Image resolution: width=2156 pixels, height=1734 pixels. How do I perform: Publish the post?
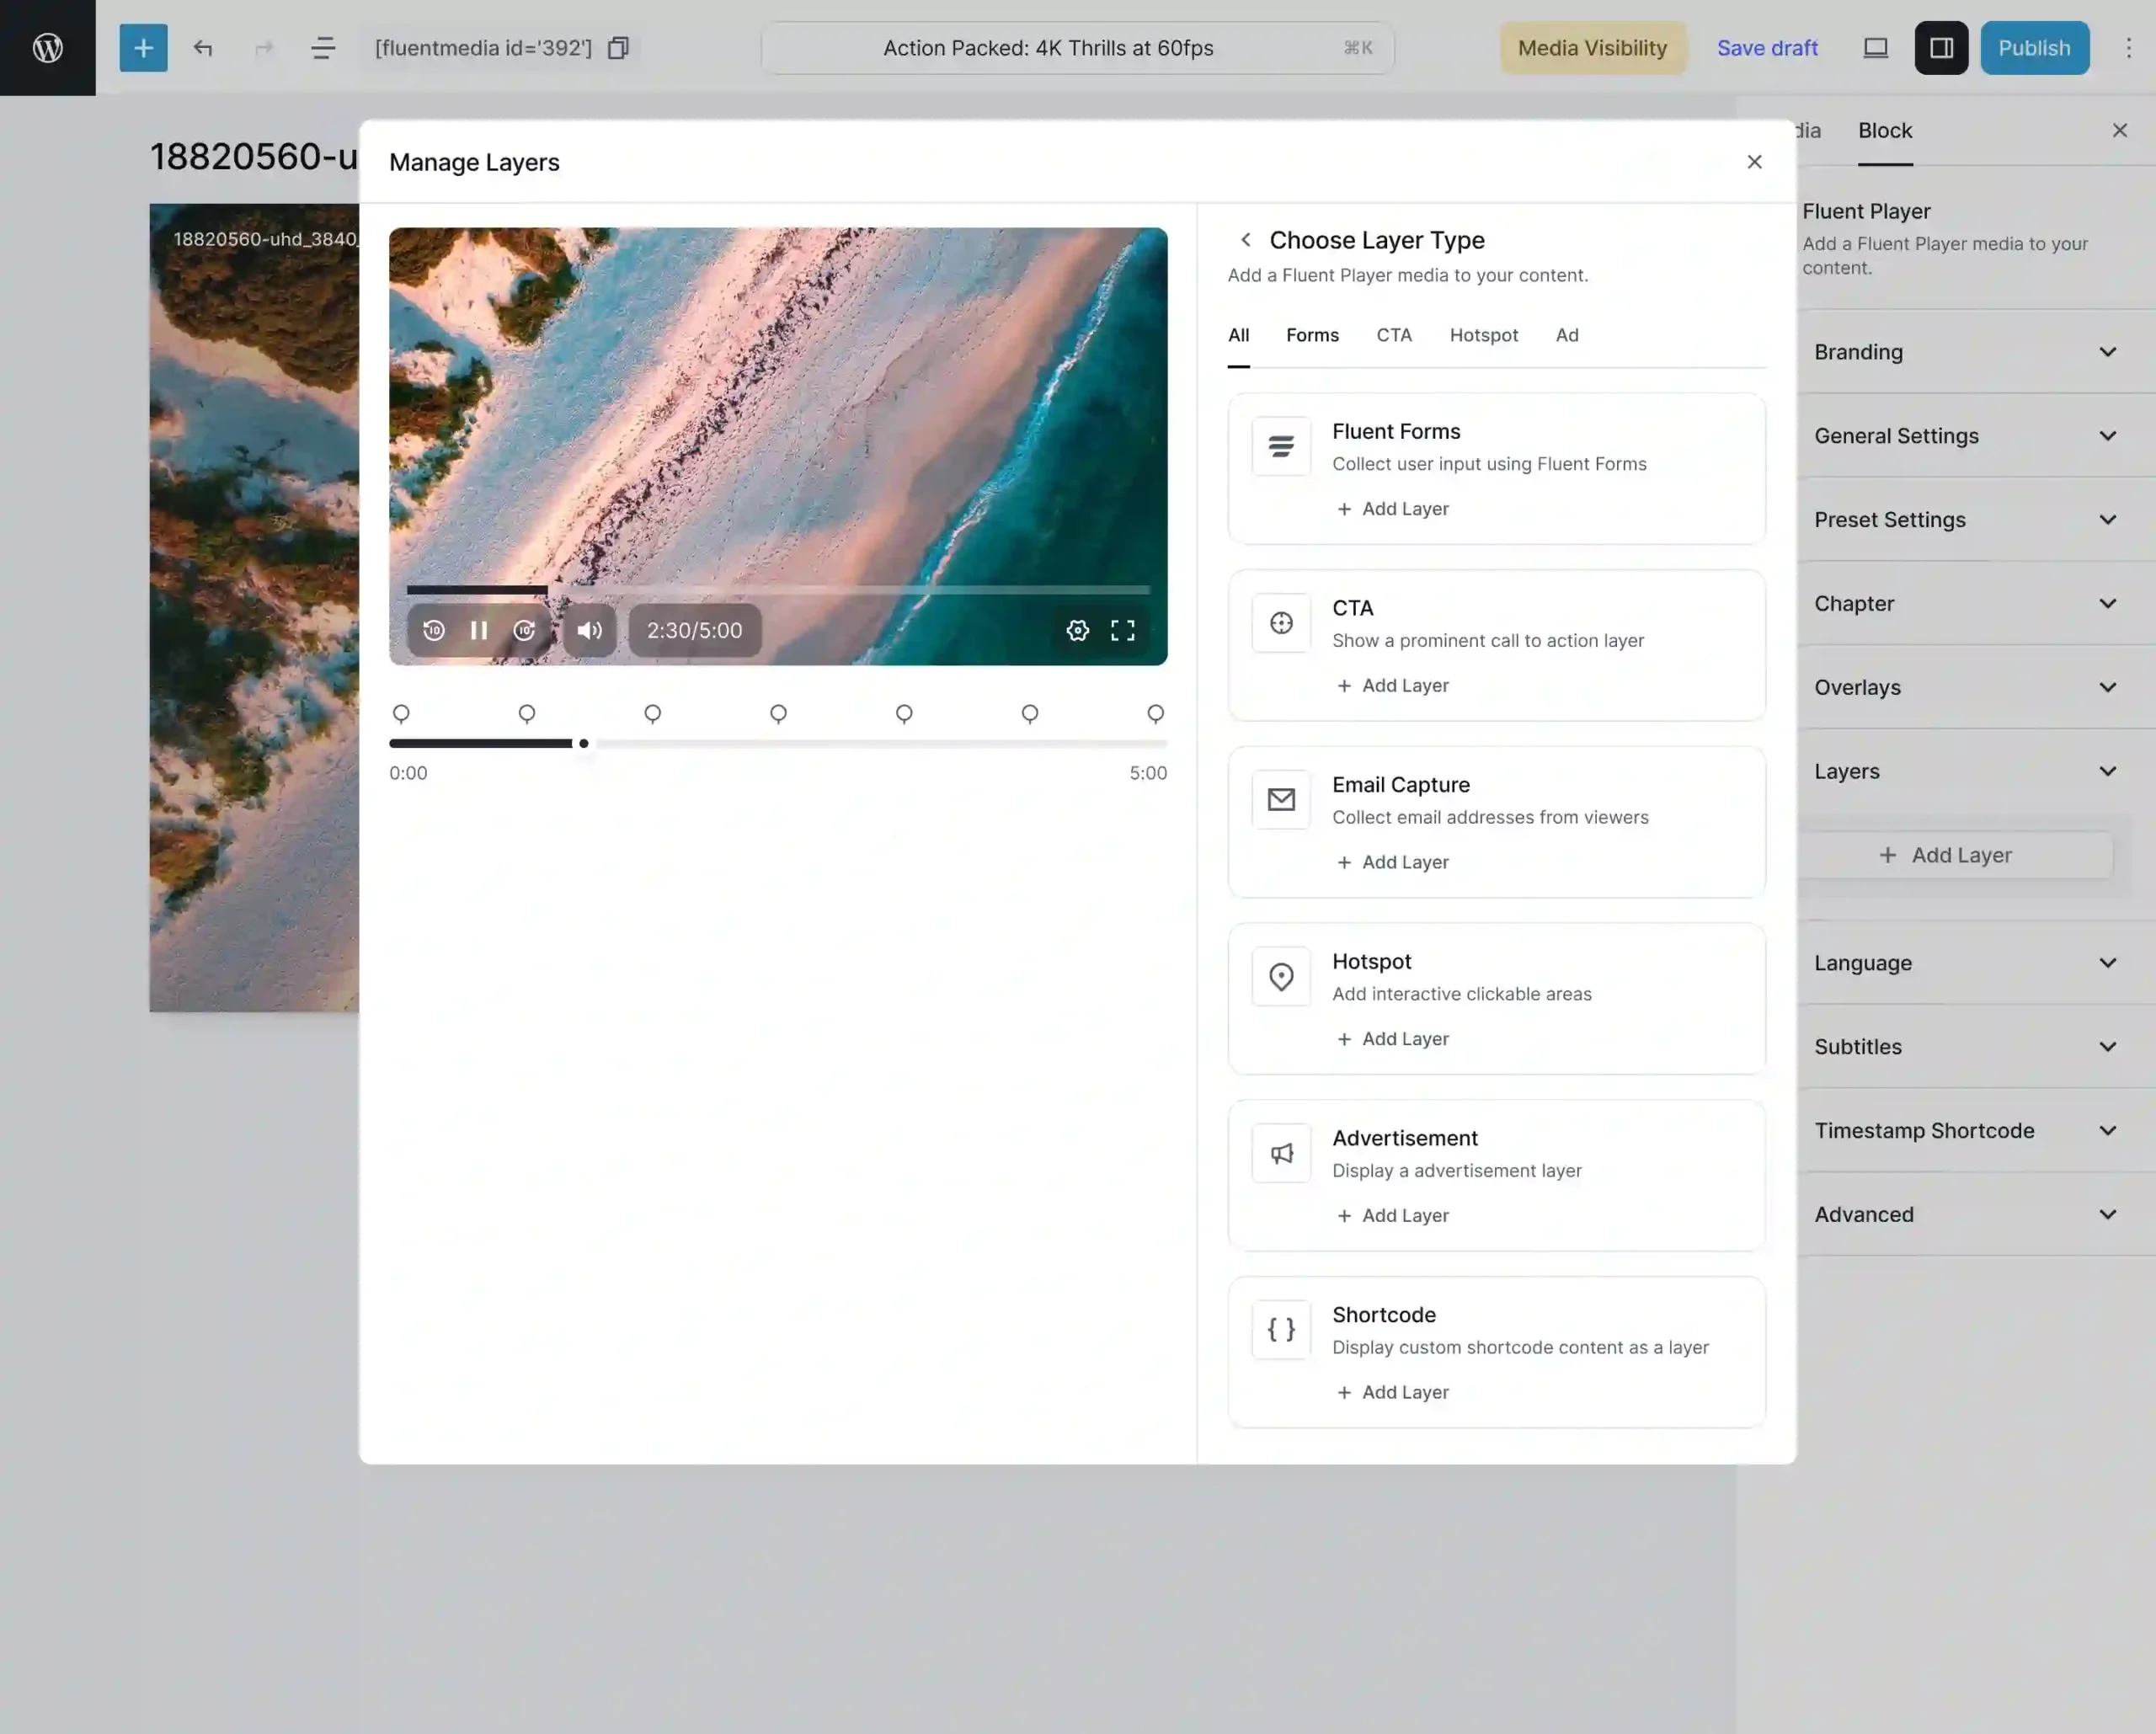tap(2033, 47)
